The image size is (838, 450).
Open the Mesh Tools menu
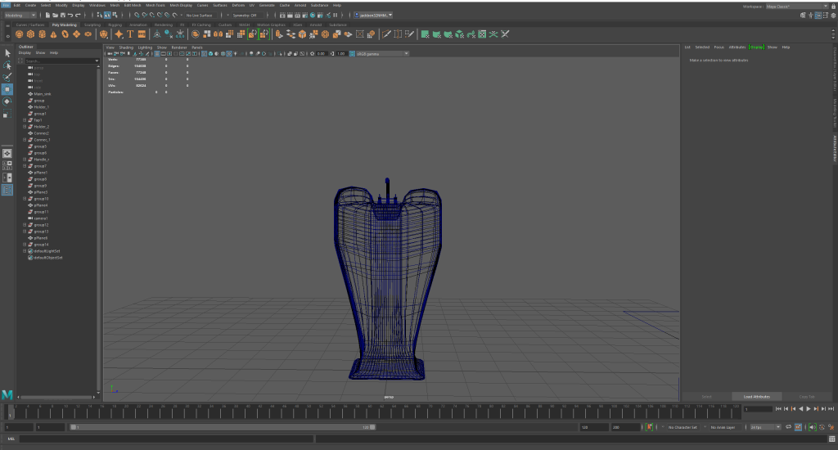coord(155,5)
